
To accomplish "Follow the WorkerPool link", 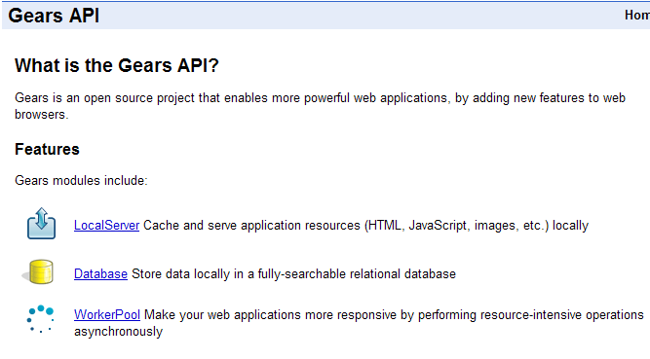I will point(107,314).
